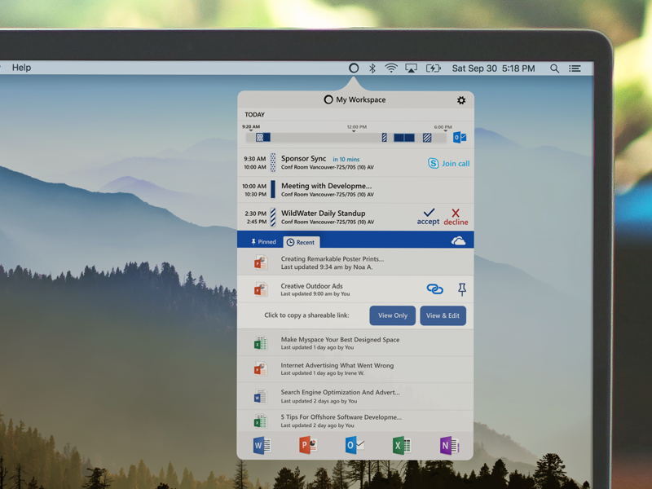Click Word file icon for Search Engine Optimization
Image resolution: width=652 pixels, height=489 pixels.
261,397
